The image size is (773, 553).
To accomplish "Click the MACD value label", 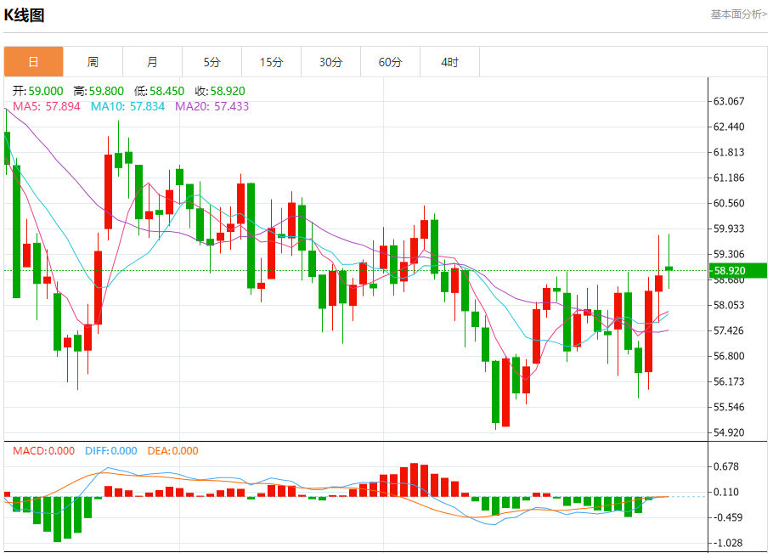I will pos(43,451).
